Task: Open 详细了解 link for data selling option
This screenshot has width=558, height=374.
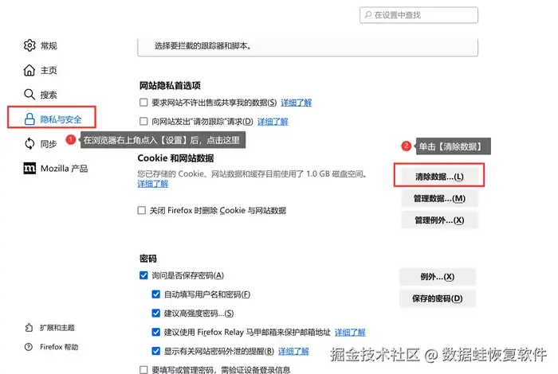Action: pos(296,103)
